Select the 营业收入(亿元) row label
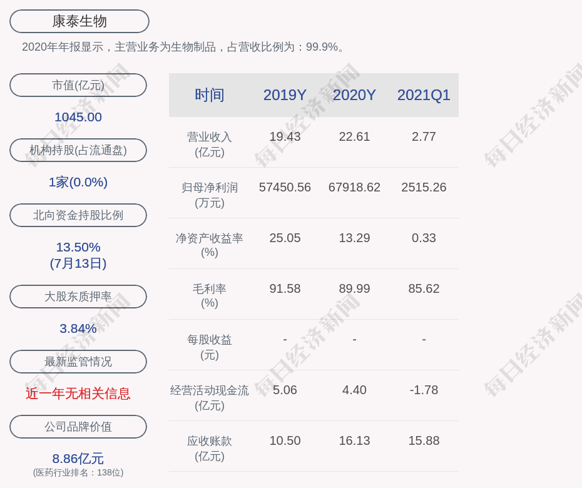This screenshot has width=582, height=488. click(x=210, y=144)
